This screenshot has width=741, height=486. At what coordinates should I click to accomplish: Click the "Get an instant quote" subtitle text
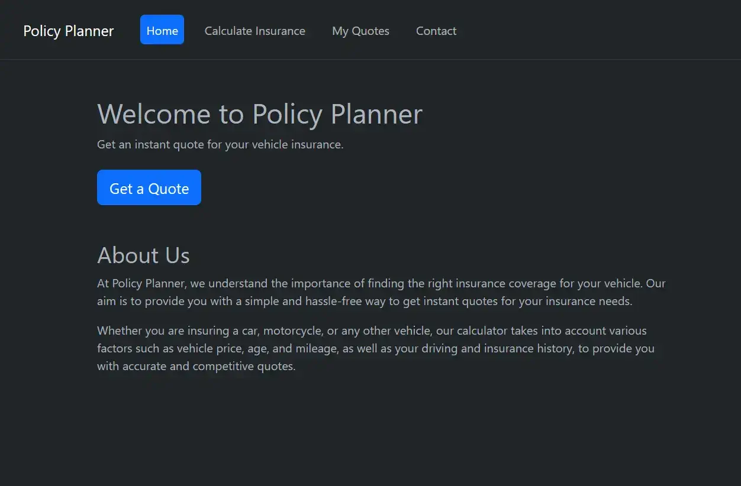coord(220,144)
